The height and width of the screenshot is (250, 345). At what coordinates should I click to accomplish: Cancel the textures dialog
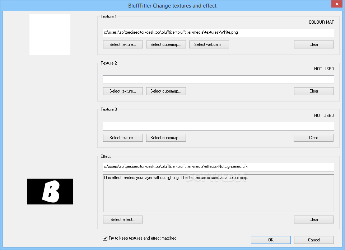pyautogui.click(x=314, y=240)
